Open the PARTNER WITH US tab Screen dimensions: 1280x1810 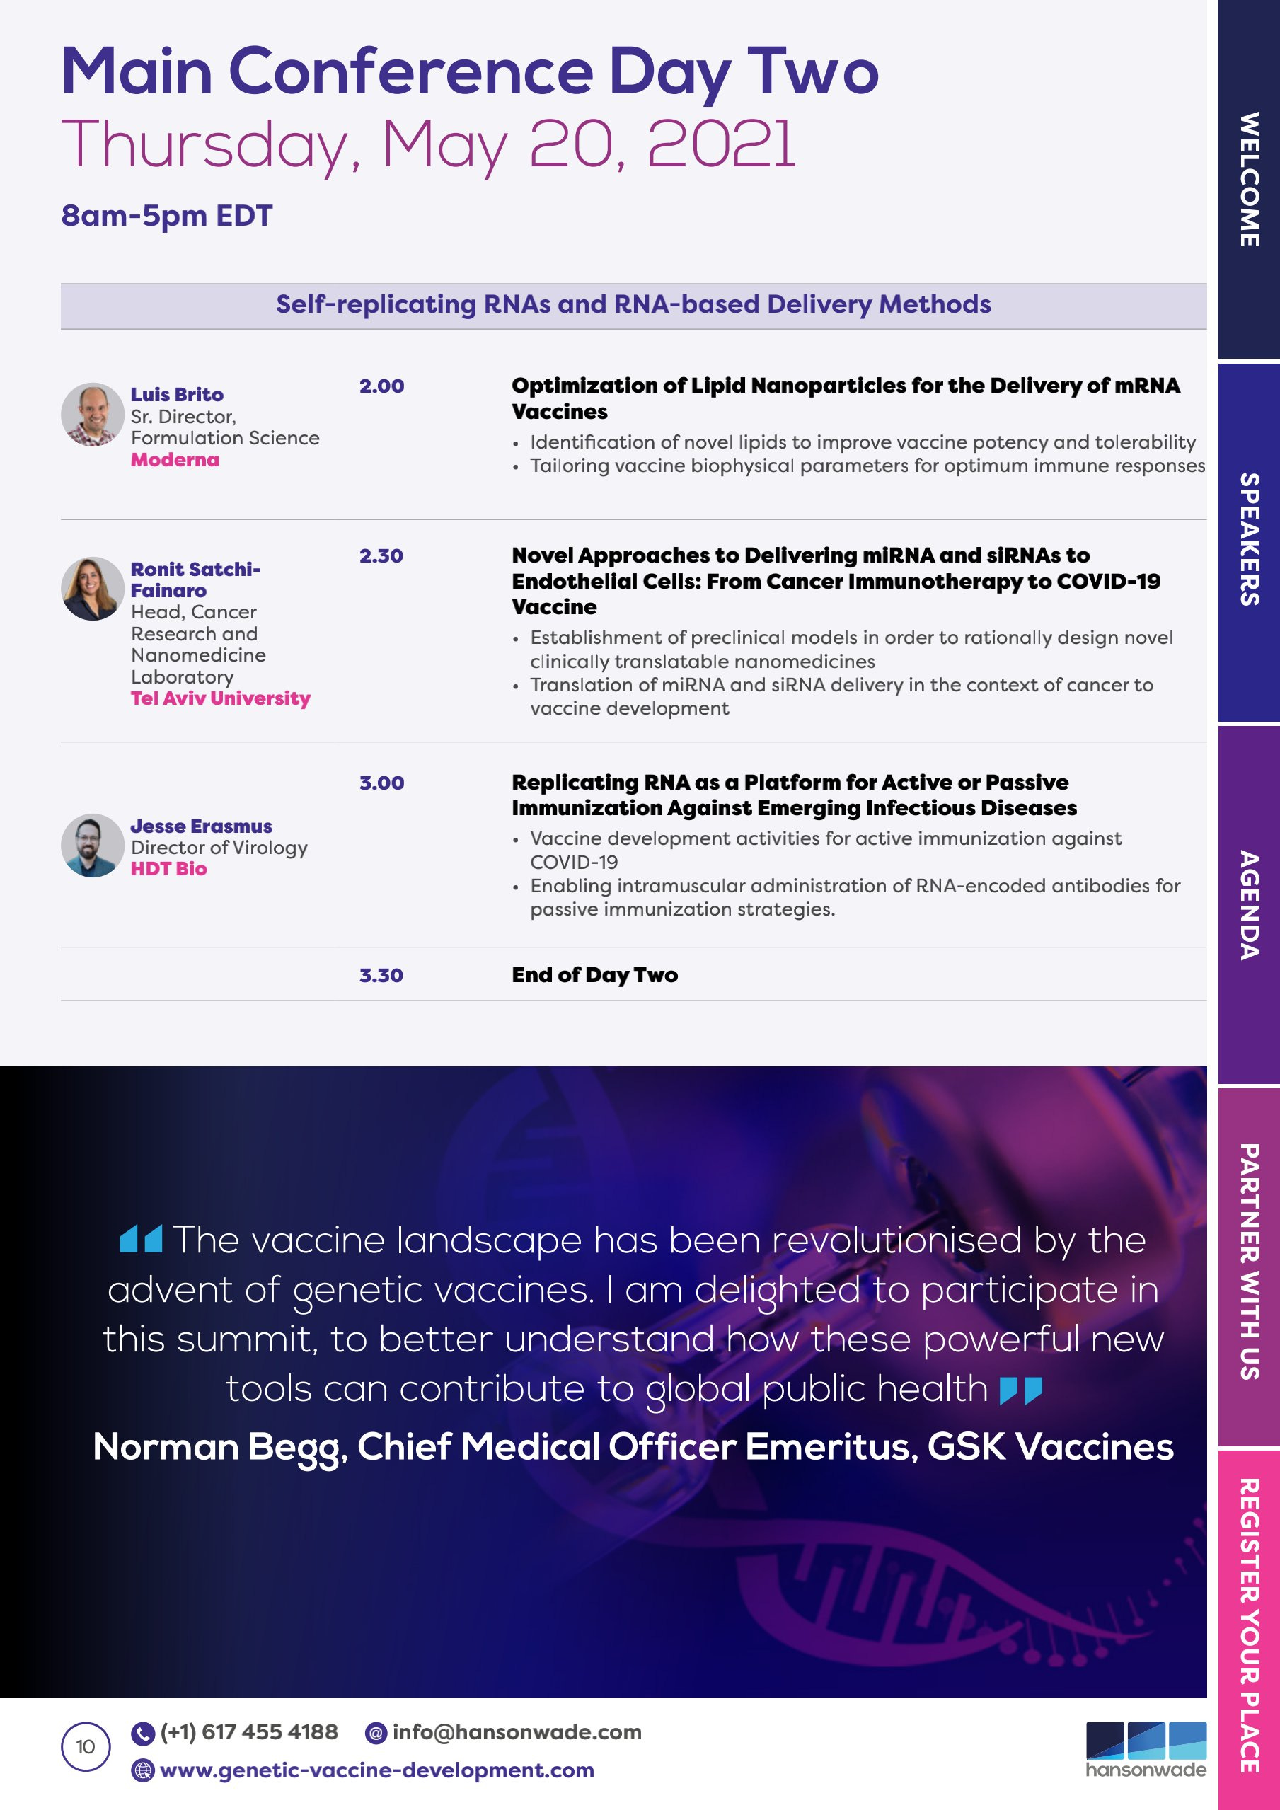click(1250, 1267)
